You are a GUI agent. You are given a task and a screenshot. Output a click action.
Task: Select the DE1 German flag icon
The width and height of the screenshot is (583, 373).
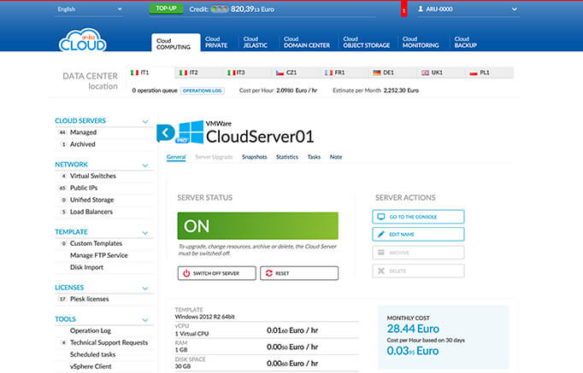point(377,73)
